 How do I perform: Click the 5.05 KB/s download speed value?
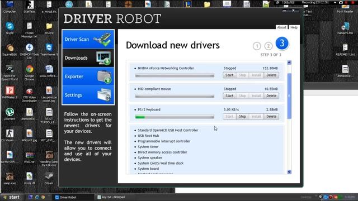231,109
